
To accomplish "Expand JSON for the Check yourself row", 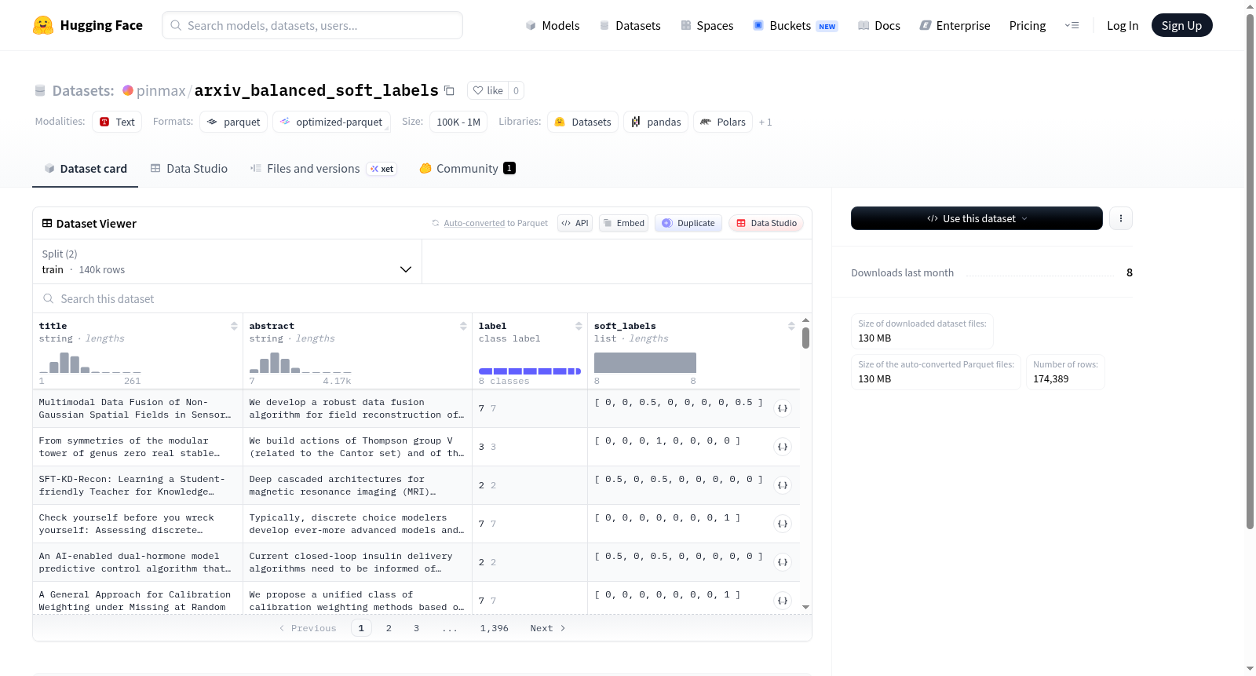I will (x=783, y=524).
